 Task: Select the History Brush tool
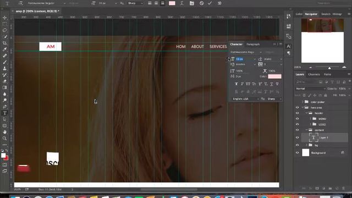coord(4,75)
